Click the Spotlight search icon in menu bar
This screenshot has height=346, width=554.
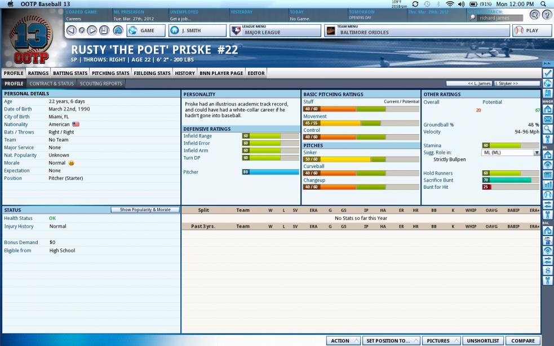[543, 5]
